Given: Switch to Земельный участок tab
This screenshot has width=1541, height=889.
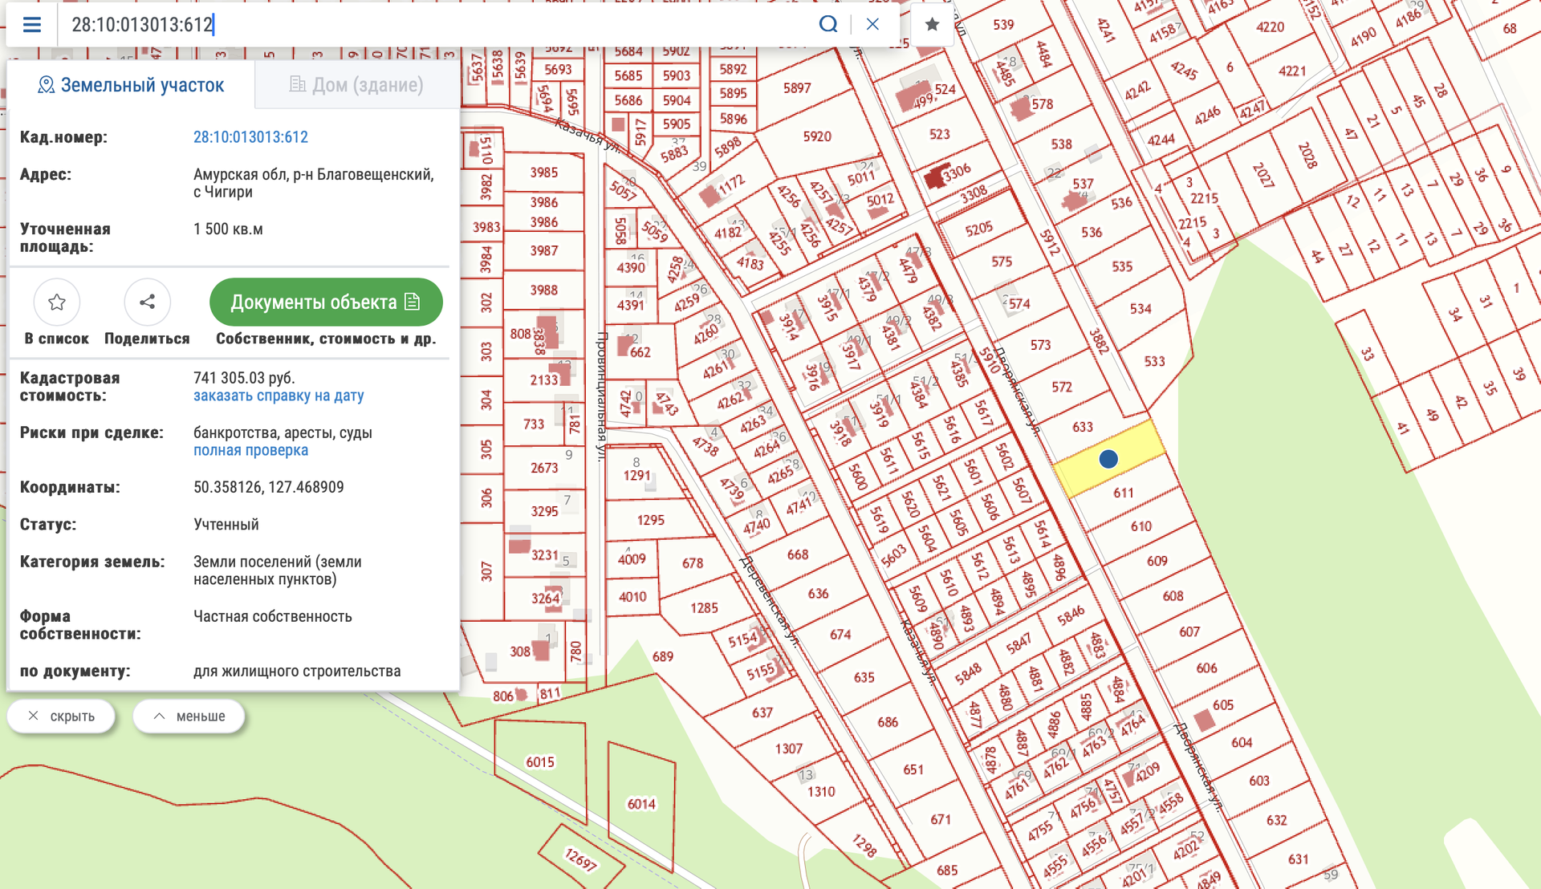Looking at the screenshot, I should [131, 85].
